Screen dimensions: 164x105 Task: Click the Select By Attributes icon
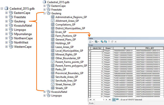click(x=102, y=42)
